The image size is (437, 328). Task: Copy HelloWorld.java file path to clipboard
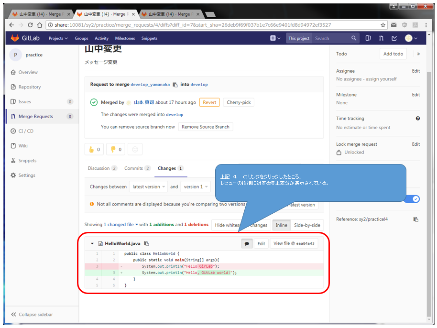click(x=146, y=243)
